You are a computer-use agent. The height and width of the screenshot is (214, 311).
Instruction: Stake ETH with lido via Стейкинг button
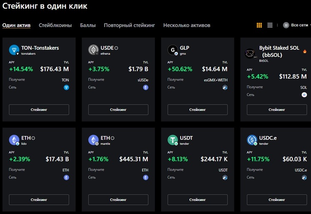[39, 199]
